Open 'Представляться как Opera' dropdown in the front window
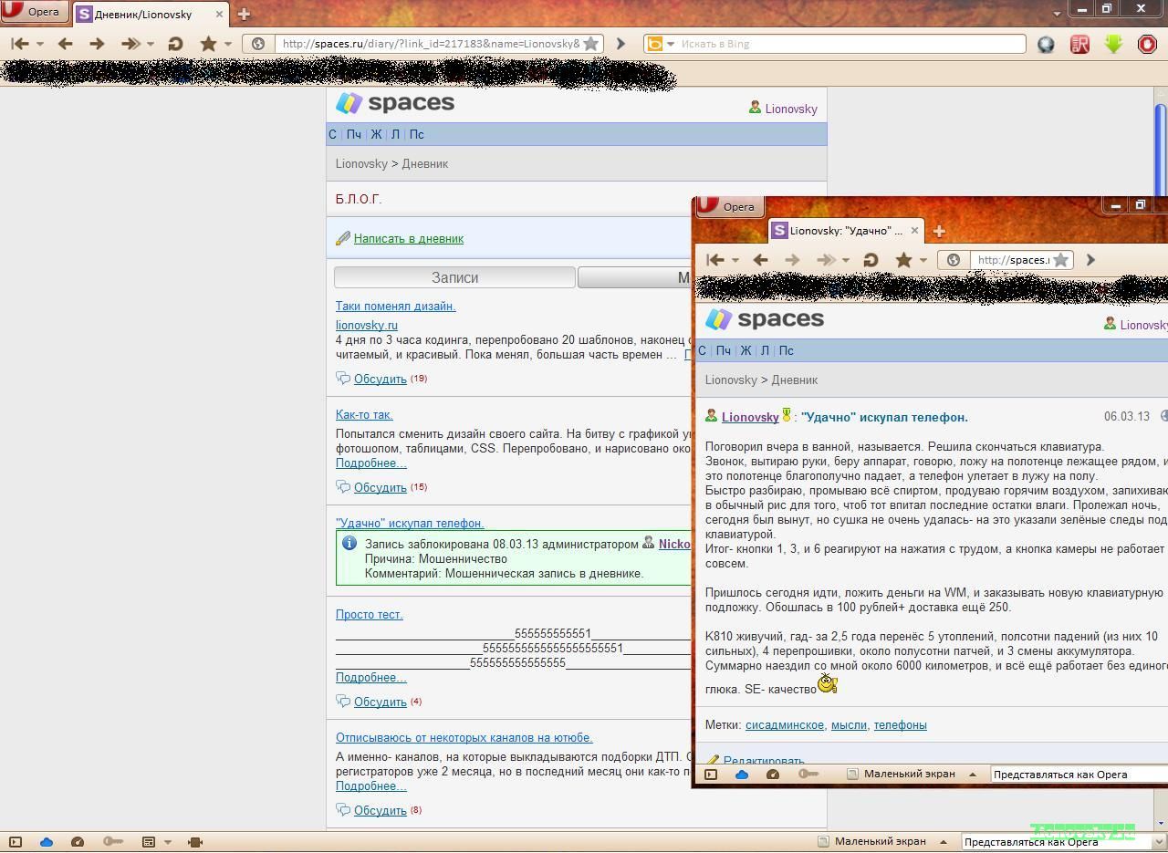Viewport: 1168px width, 853px height. tap(1077, 775)
